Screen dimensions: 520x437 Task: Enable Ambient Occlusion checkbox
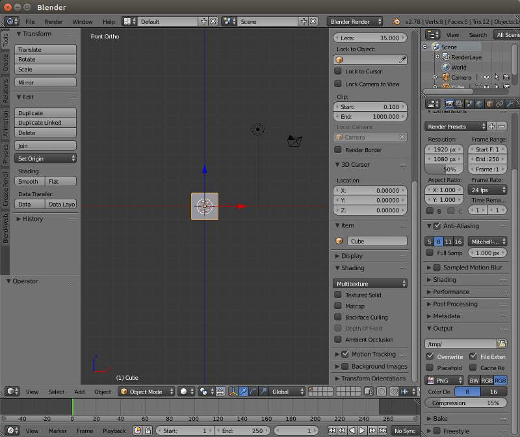tap(337, 339)
